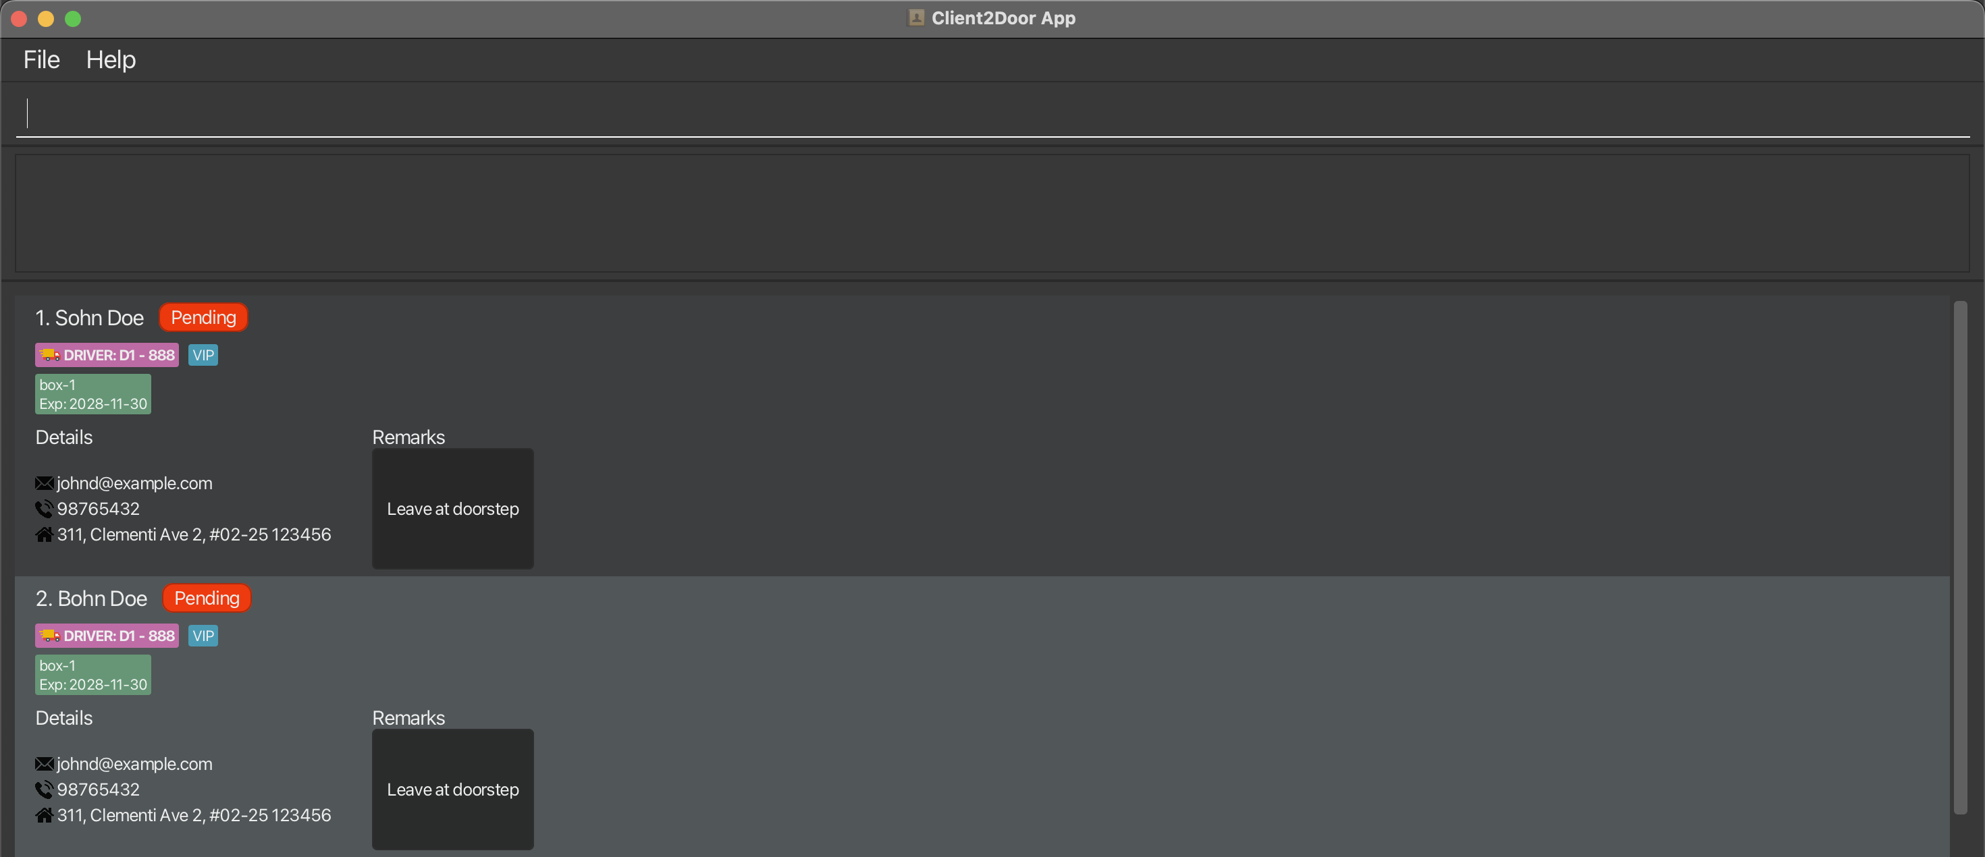Click the envelope email icon for Bohn Doe
The height and width of the screenshot is (857, 1985).
pos(44,764)
